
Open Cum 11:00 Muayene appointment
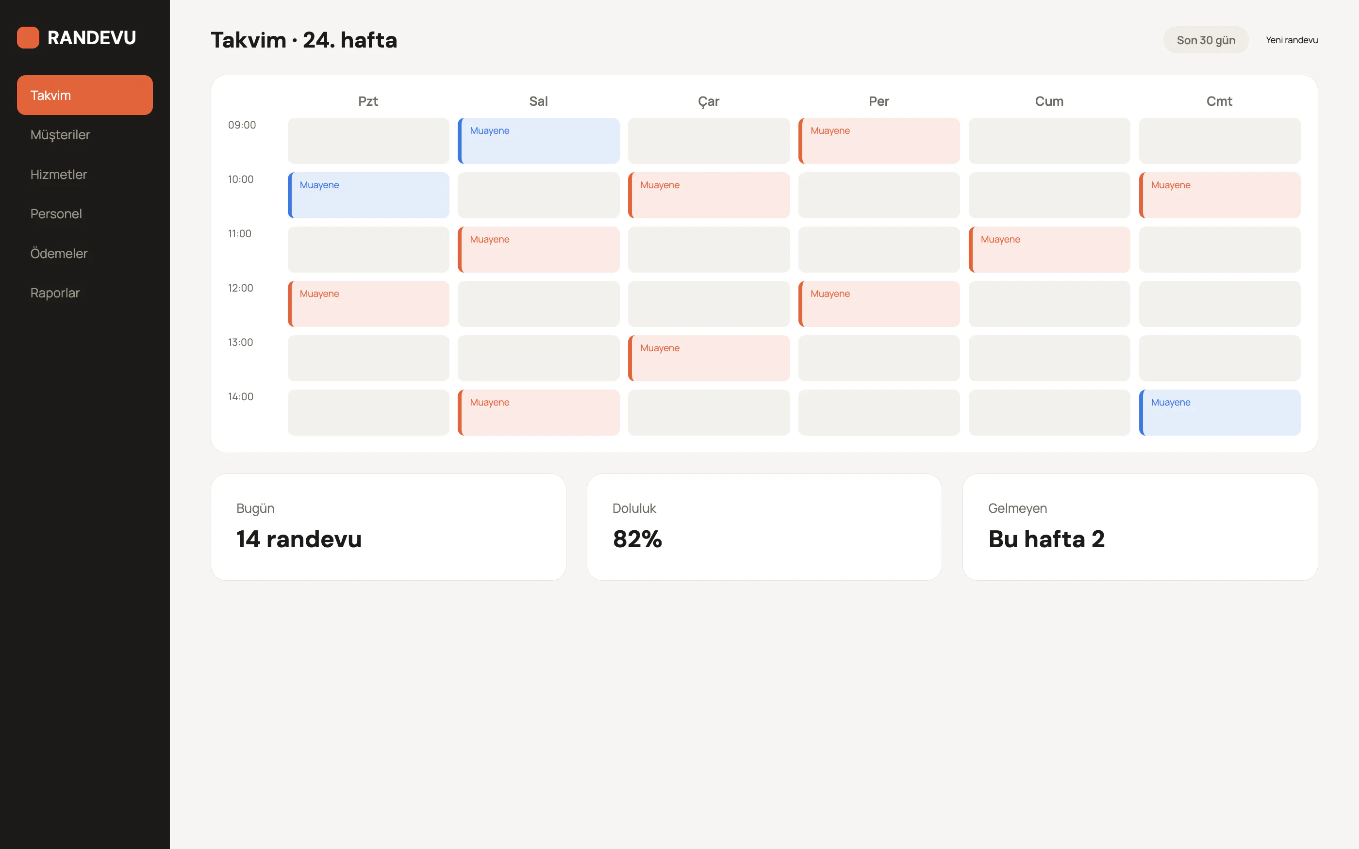click(x=1049, y=250)
